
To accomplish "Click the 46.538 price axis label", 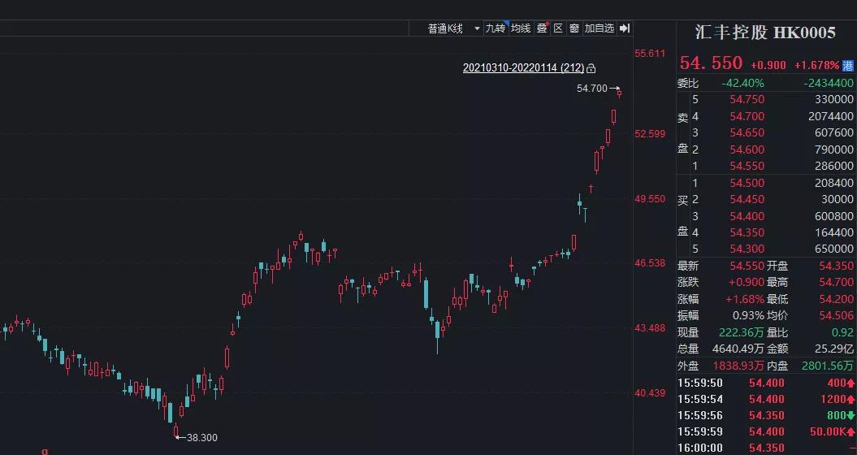I will point(650,263).
